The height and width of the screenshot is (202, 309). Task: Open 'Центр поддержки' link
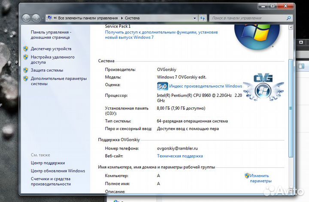pyautogui.click(x=48, y=163)
